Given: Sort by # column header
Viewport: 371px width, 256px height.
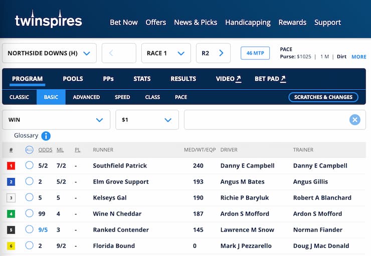Looking at the screenshot, I should pos(11,150).
